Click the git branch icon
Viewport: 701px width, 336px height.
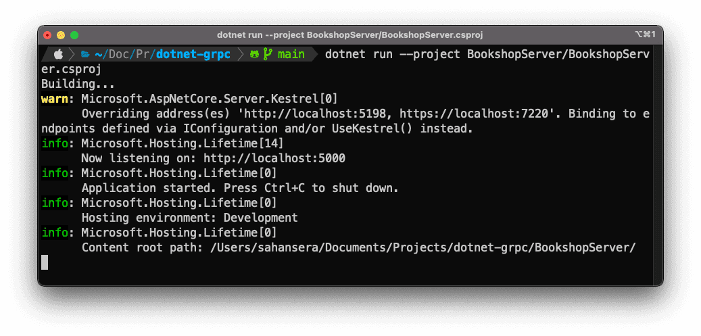268,55
